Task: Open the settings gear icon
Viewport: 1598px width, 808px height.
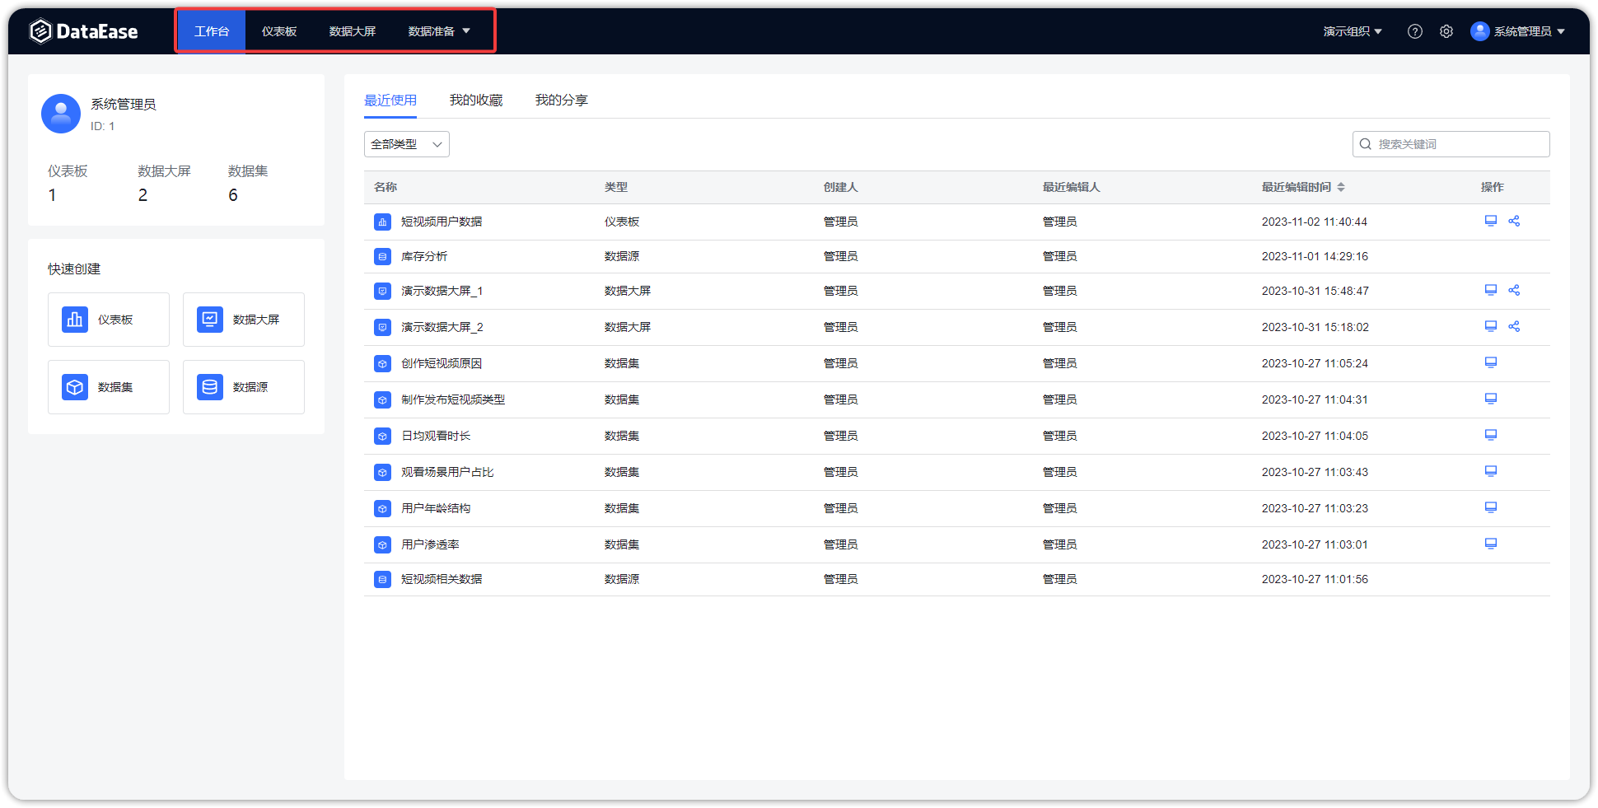Action: pyautogui.click(x=1446, y=30)
